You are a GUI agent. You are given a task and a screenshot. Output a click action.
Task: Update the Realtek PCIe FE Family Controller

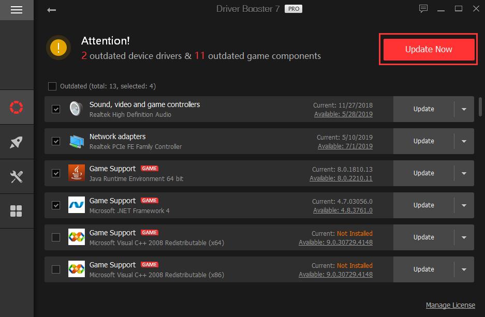[423, 141]
